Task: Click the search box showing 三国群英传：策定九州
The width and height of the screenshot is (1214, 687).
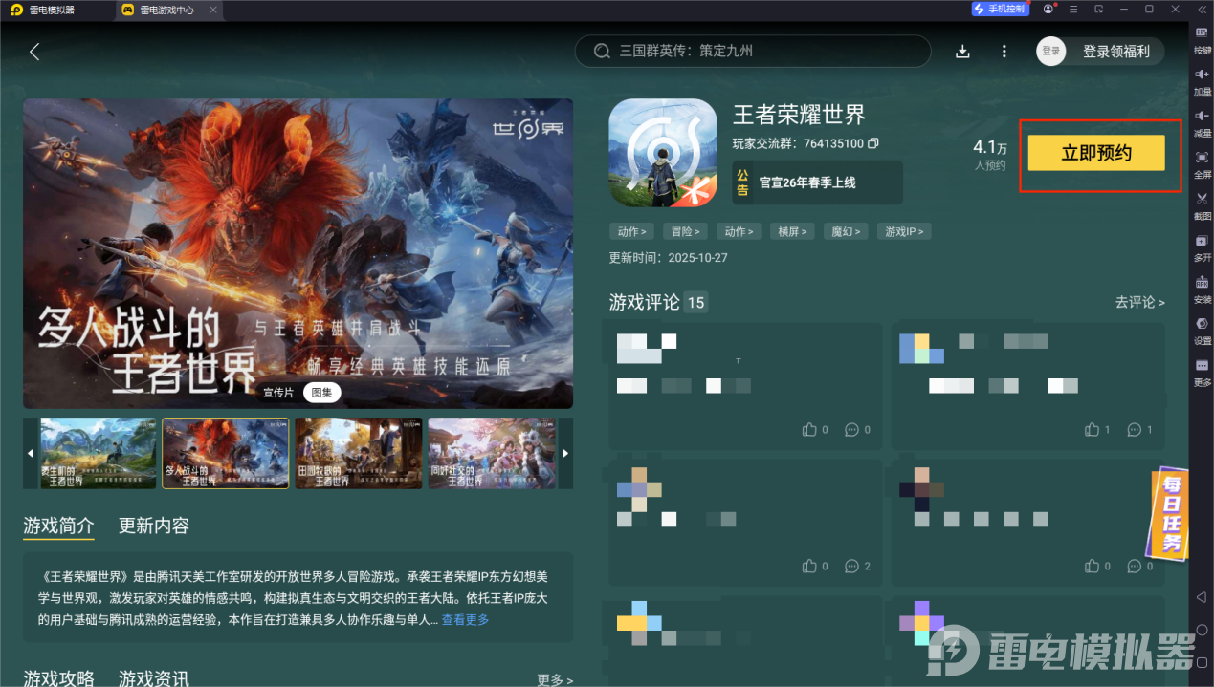Action: (x=752, y=52)
